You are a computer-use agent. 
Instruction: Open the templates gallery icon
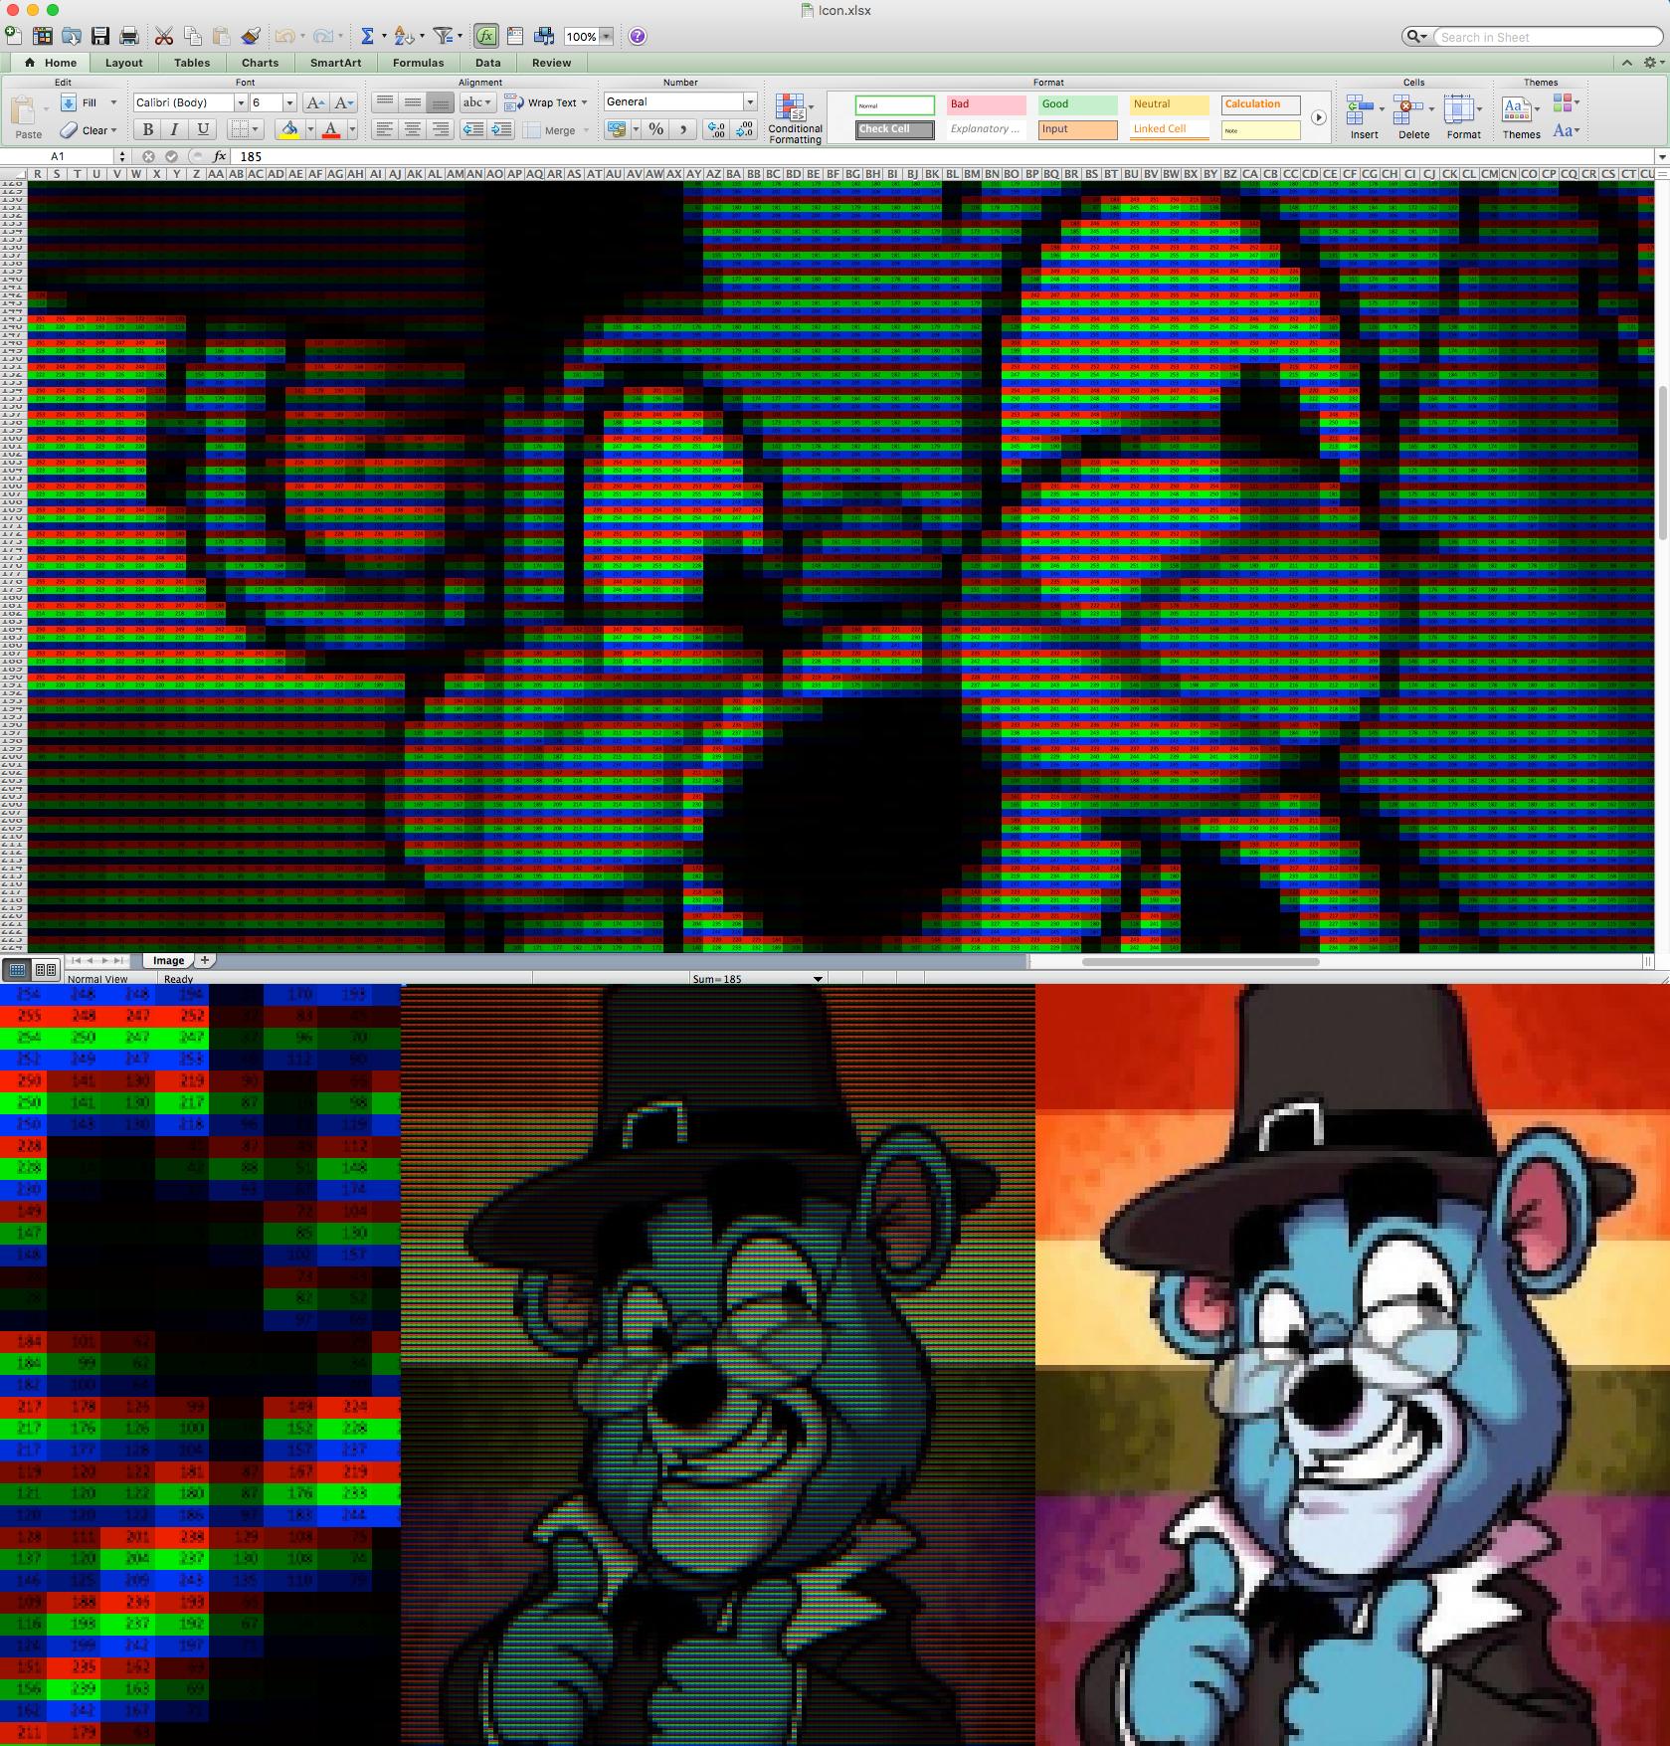pos(43,36)
